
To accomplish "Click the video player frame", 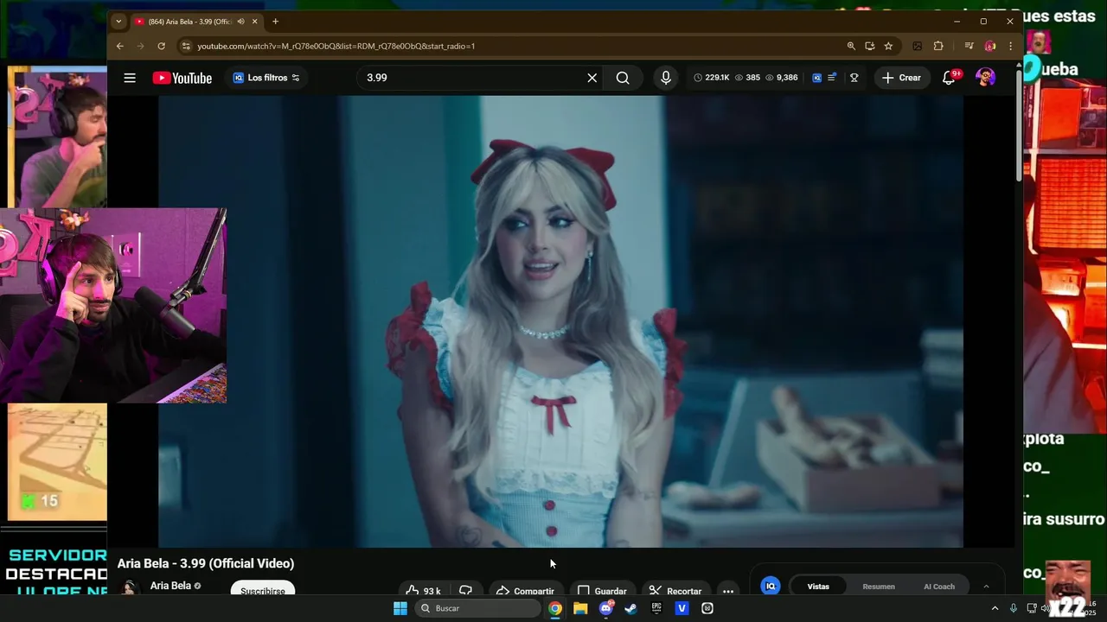I will [560, 321].
